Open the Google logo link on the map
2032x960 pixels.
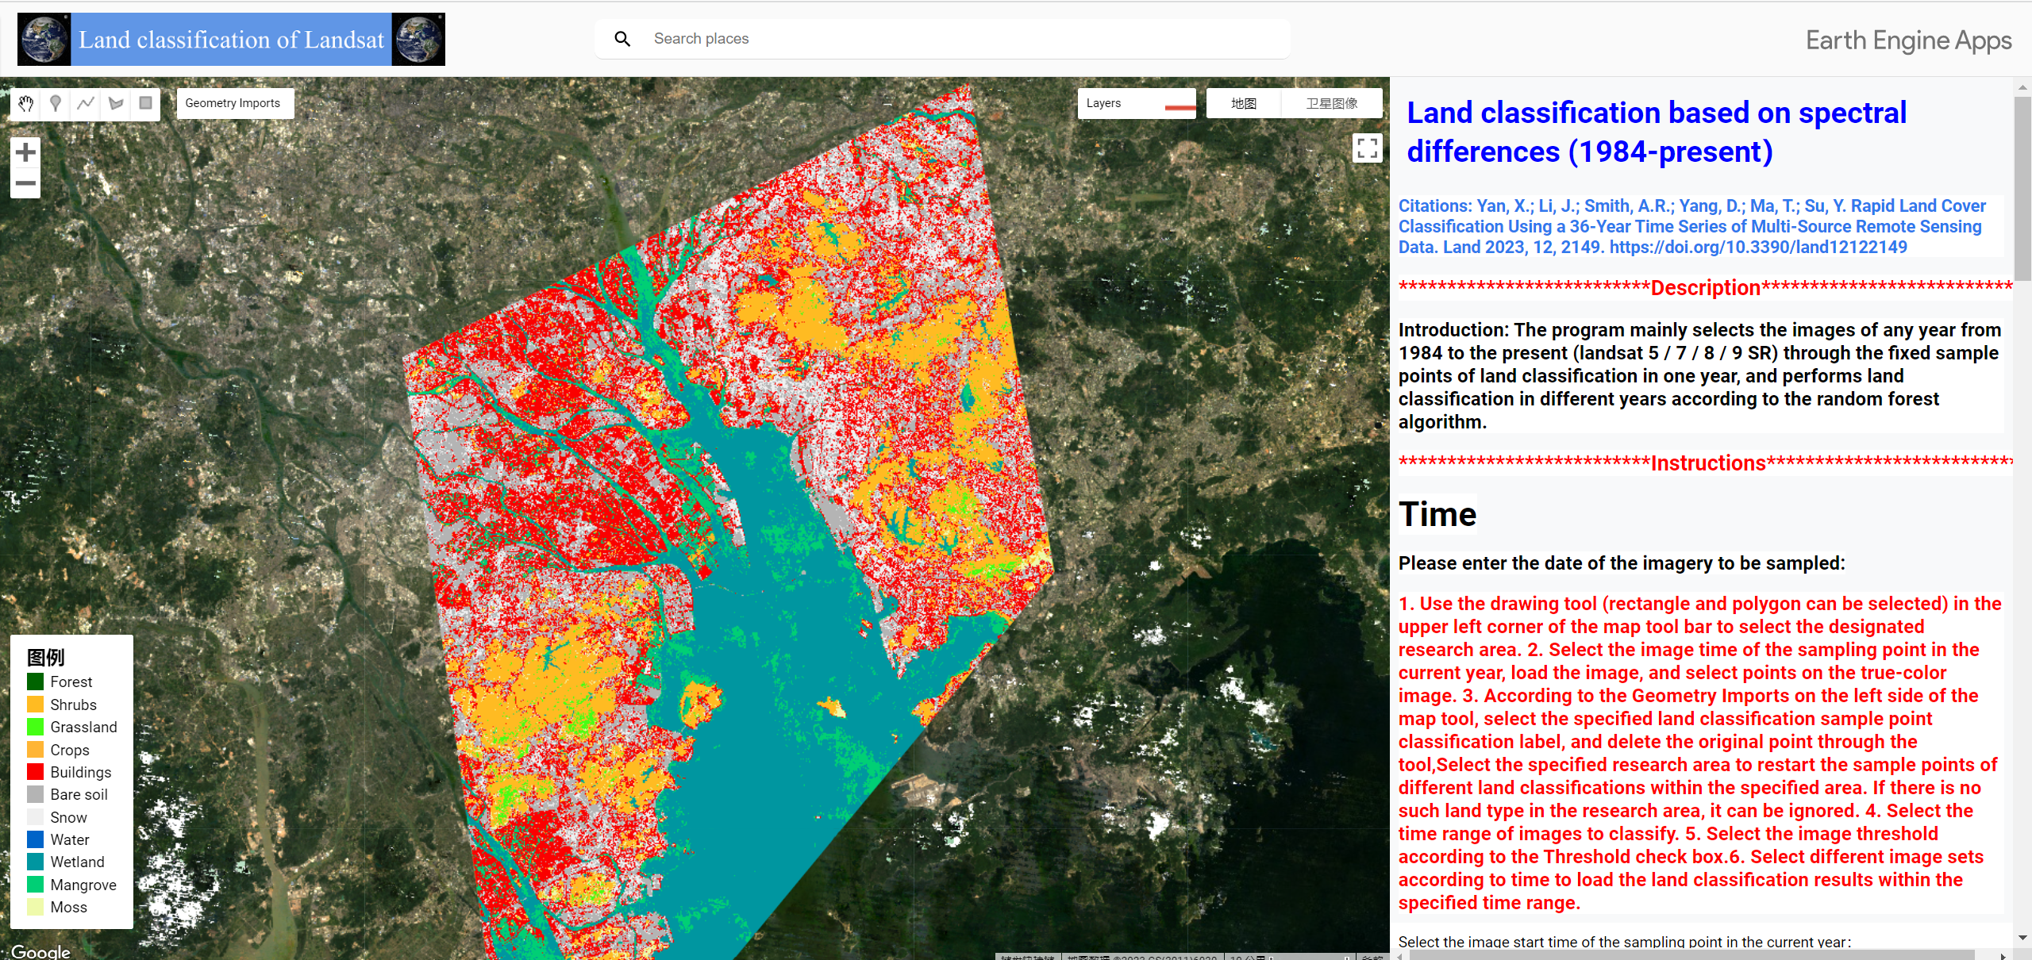click(40, 950)
